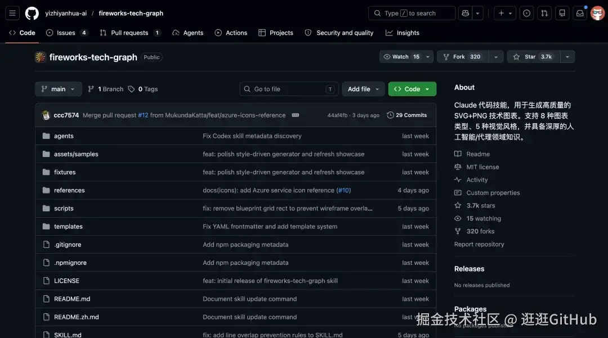Click the 44af4fb commit hash
The image size is (608, 338).
click(337, 115)
